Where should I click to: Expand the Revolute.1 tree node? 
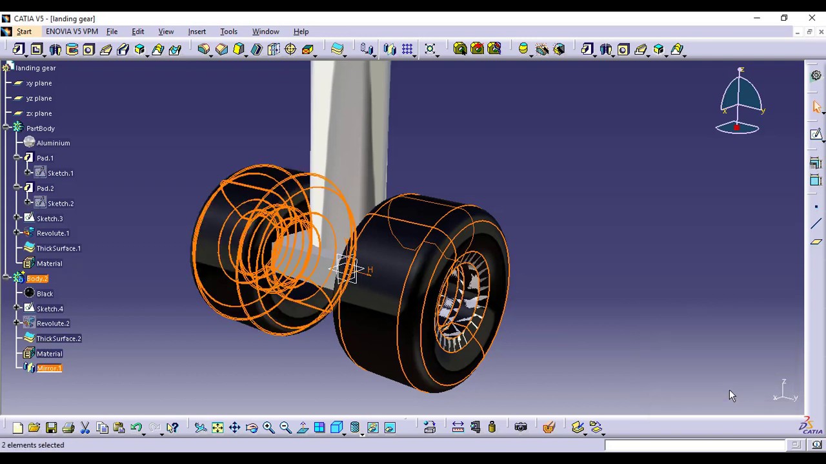pyautogui.click(x=17, y=233)
